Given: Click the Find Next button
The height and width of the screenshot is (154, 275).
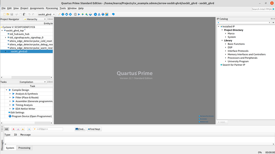Looking at the screenshot, I should pos(94,129).
